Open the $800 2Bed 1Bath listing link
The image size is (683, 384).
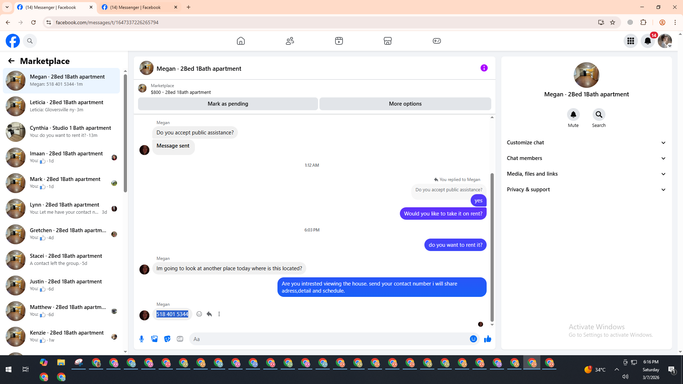(x=181, y=92)
